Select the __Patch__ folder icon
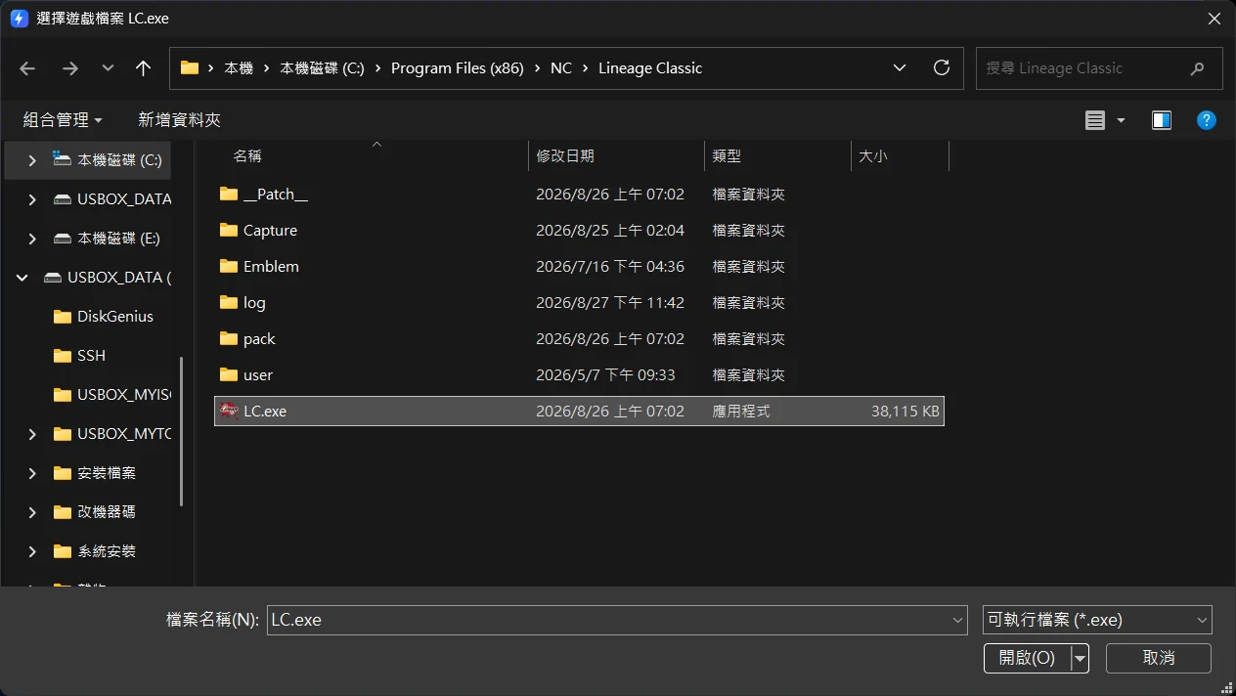 (x=229, y=194)
